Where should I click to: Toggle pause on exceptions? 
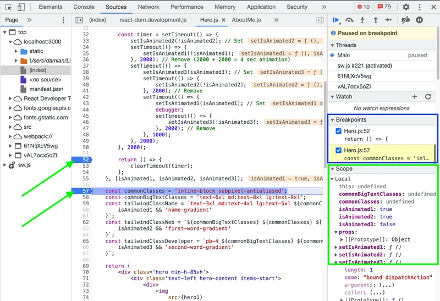click(420, 20)
